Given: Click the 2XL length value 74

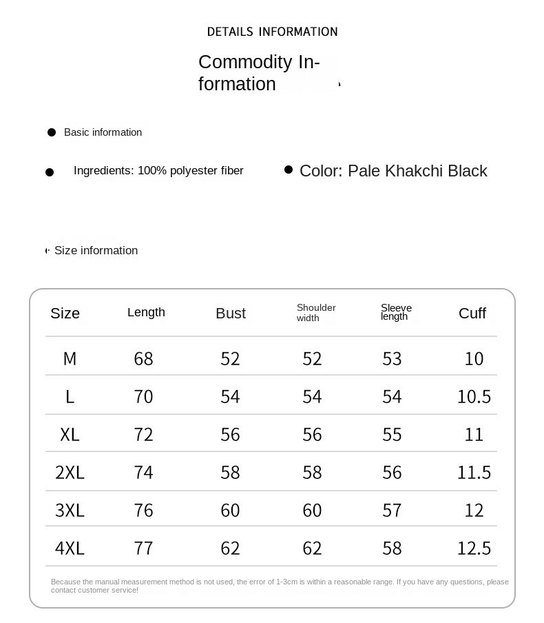Looking at the screenshot, I should (143, 473).
